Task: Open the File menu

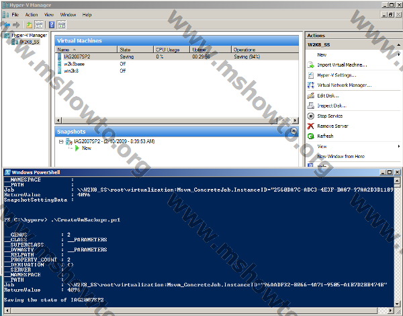Action: click(15, 15)
